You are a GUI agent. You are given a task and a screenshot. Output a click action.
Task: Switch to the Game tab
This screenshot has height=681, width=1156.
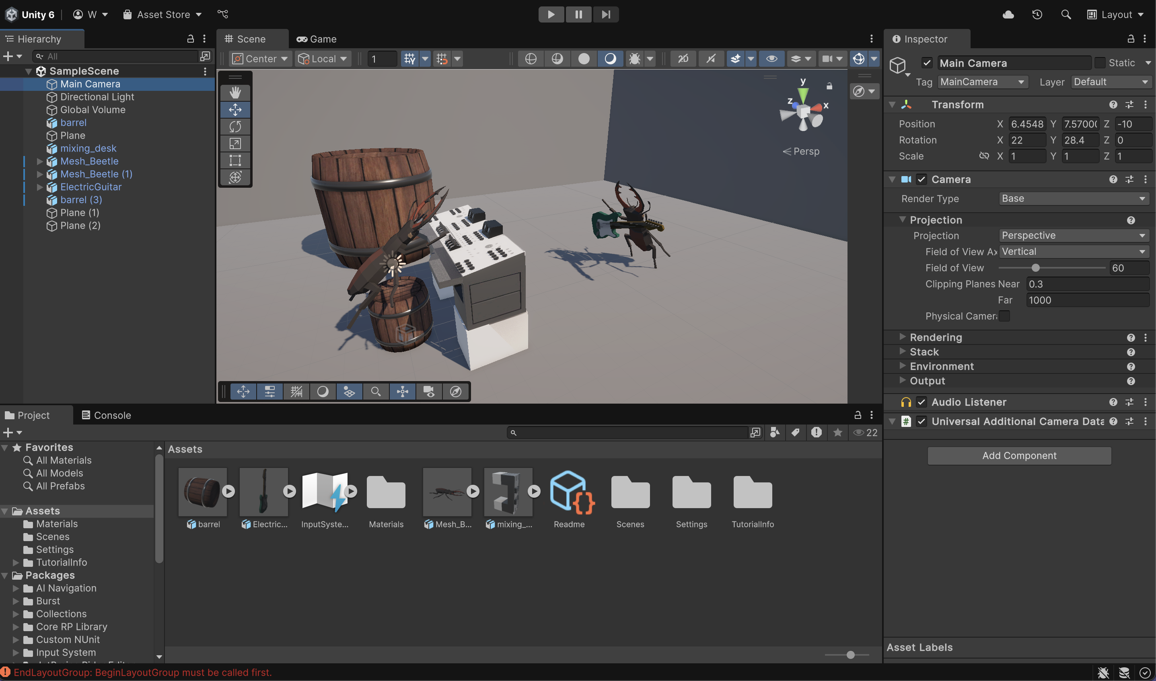click(317, 39)
